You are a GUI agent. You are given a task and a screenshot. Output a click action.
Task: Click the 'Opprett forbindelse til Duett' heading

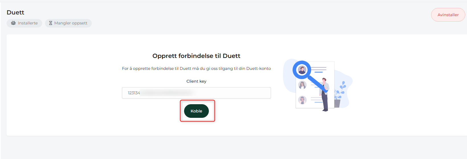click(x=196, y=56)
